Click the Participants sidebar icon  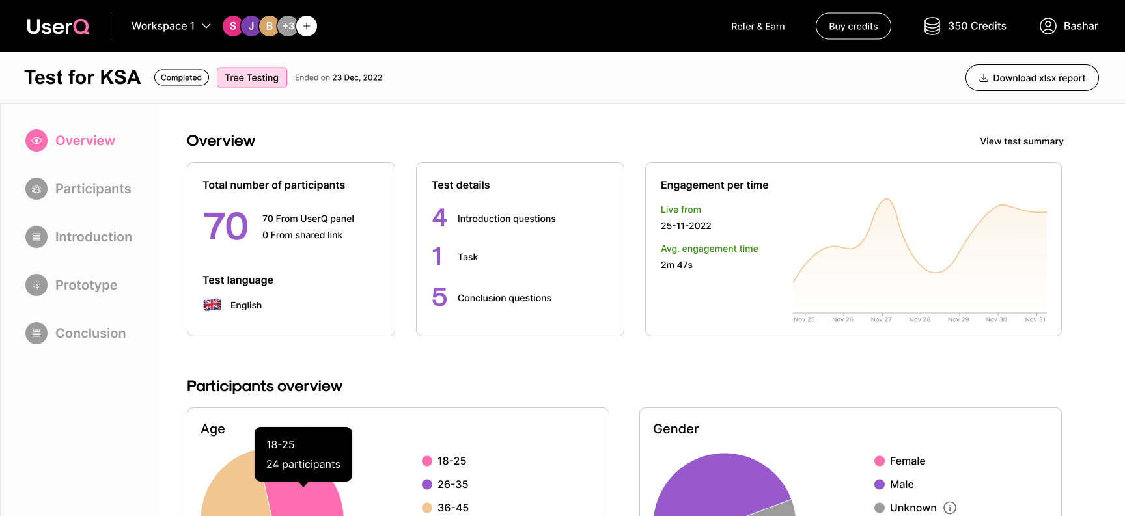point(36,189)
